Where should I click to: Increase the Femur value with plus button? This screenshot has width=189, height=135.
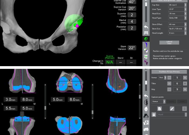click(x=185, y=77)
